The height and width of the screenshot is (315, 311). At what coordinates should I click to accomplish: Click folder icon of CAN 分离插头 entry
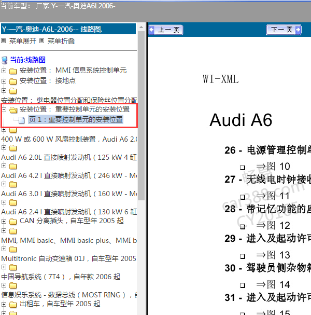tap(13, 222)
